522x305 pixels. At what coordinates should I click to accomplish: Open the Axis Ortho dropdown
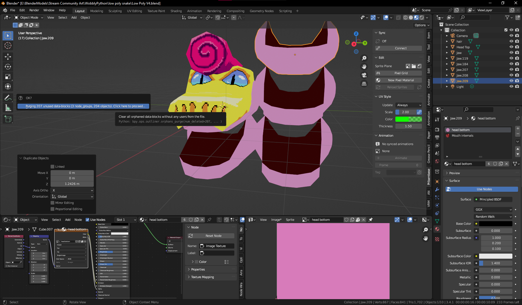click(72, 190)
